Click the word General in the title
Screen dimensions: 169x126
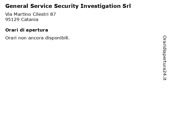coord(17,6)
